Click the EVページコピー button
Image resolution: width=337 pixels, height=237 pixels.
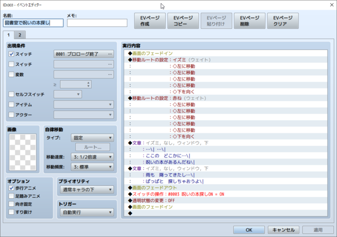(183, 21)
